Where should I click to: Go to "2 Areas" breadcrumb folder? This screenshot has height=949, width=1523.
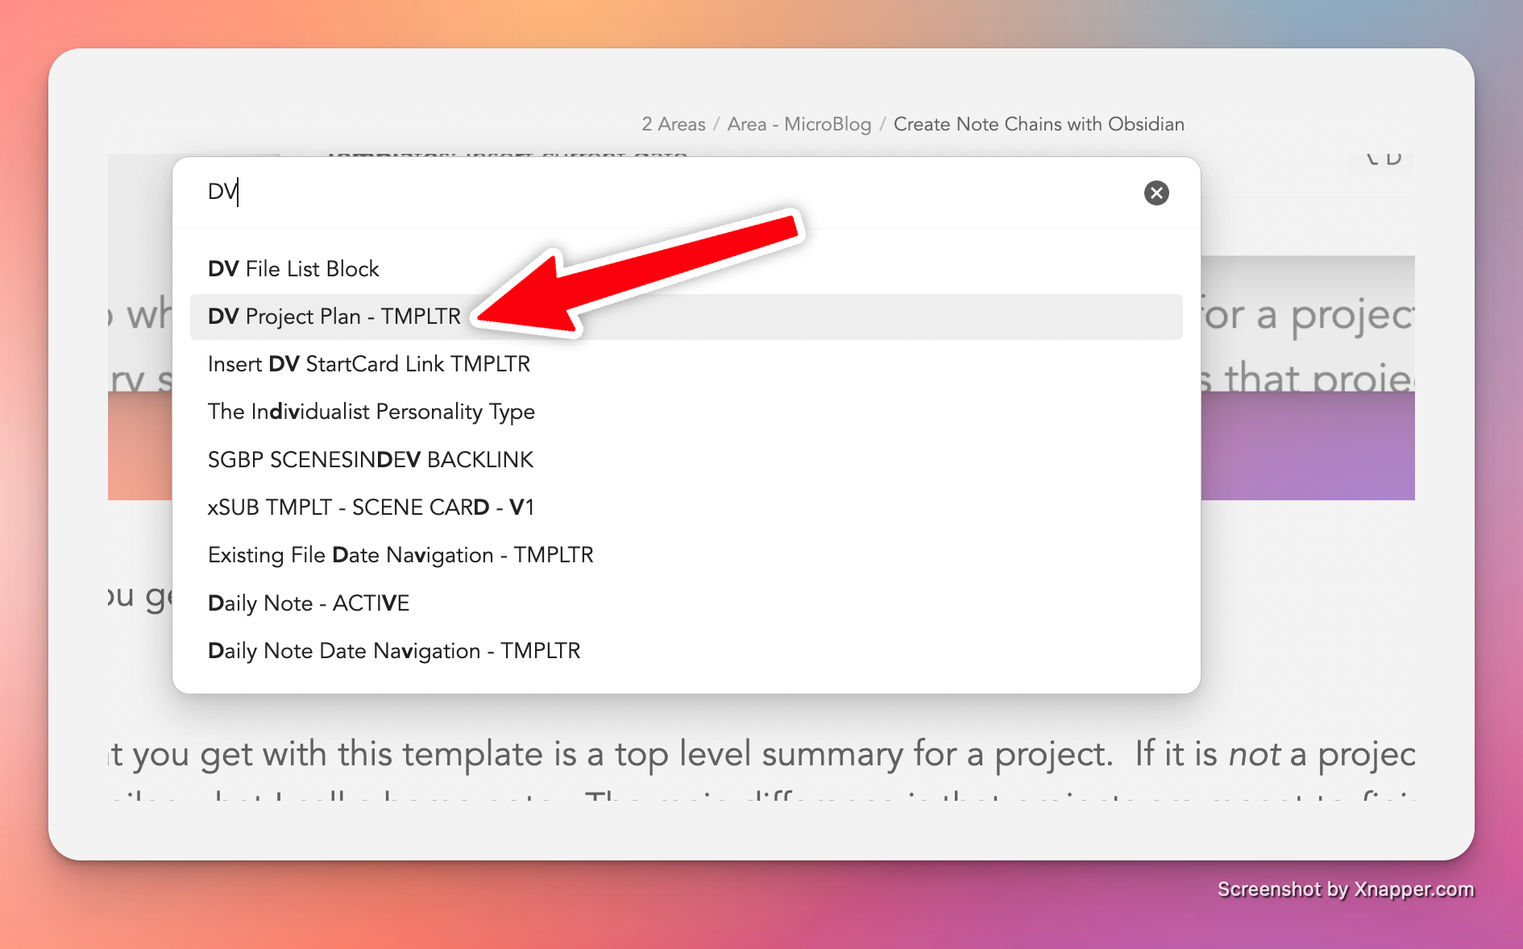pos(673,124)
